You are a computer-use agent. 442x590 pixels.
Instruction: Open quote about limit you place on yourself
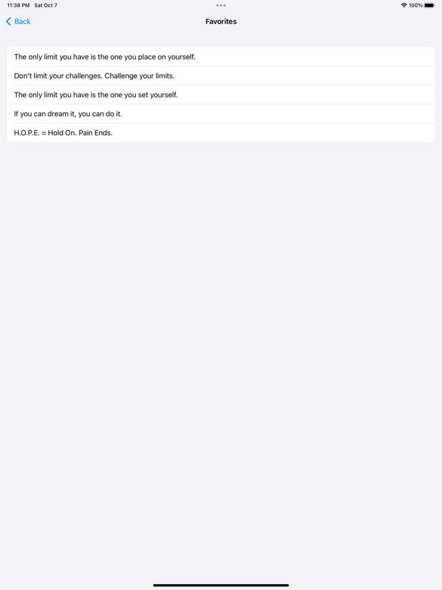point(221,57)
